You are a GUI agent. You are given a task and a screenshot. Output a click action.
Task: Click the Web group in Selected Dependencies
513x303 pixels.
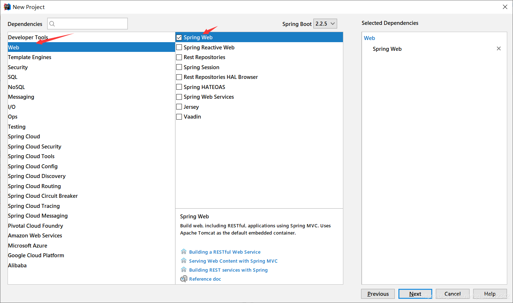369,38
